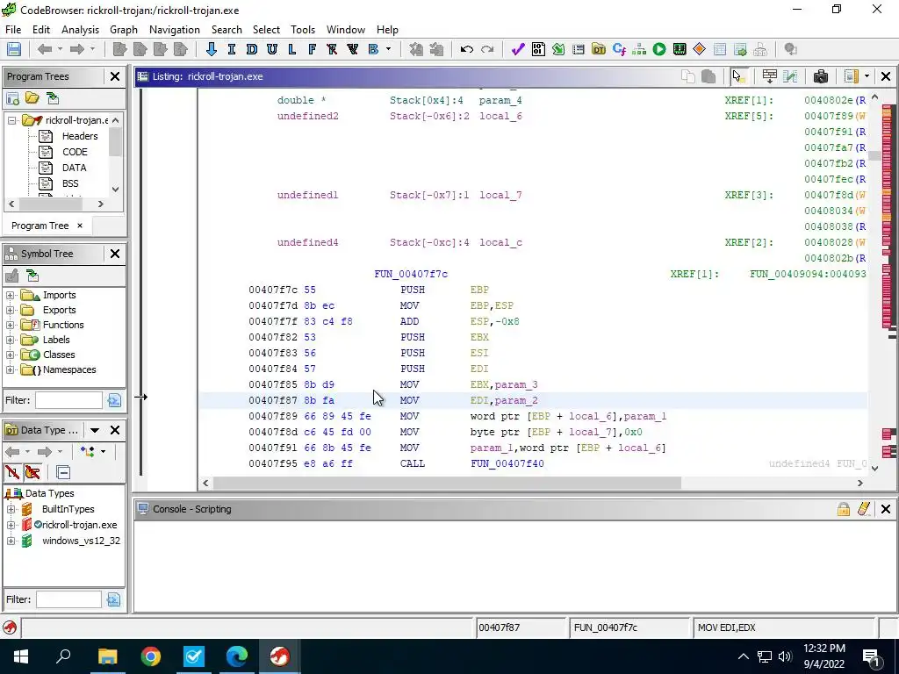Viewport: 899px width, 674px height.
Task: Save the program with the floppy disk icon
Action: click(x=14, y=49)
